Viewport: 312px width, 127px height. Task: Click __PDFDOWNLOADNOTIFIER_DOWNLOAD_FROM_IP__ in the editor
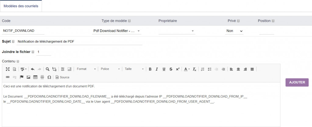tap(205, 96)
